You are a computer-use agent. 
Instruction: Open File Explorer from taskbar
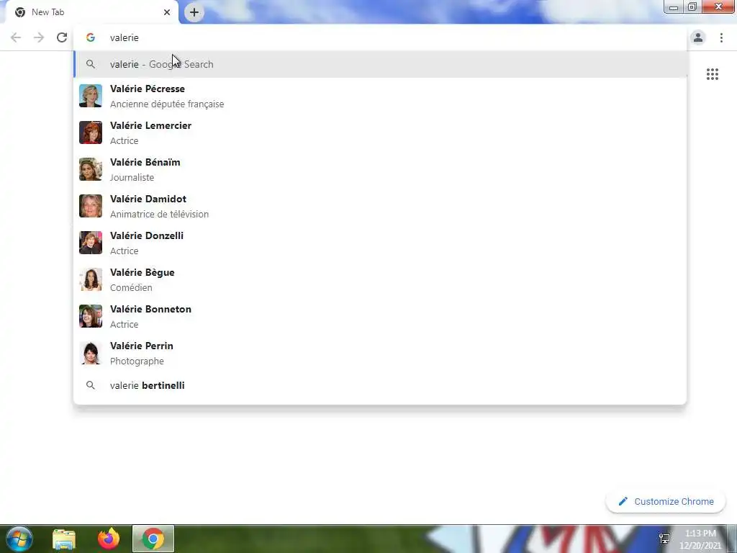[x=64, y=539]
